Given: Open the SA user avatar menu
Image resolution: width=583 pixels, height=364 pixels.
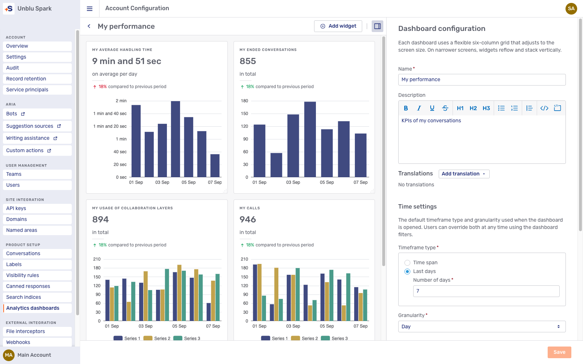Looking at the screenshot, I should click(x=571, y=9).
